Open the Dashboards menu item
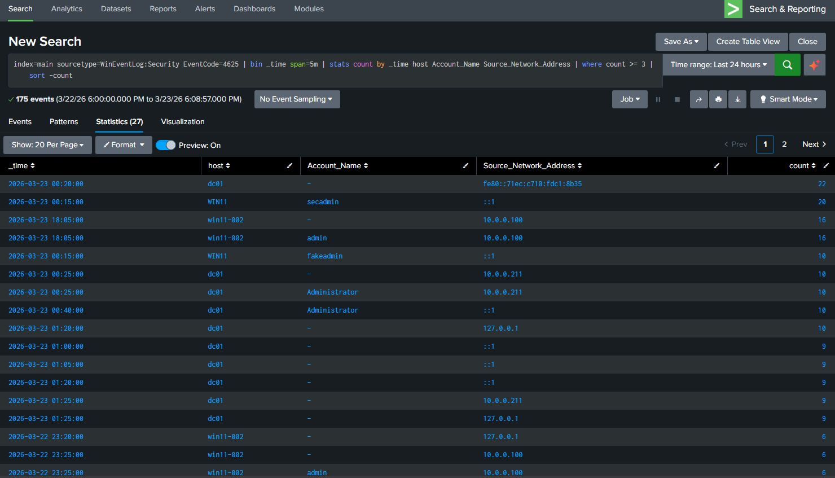Screen dimensions: 835x478 (254, 8)
